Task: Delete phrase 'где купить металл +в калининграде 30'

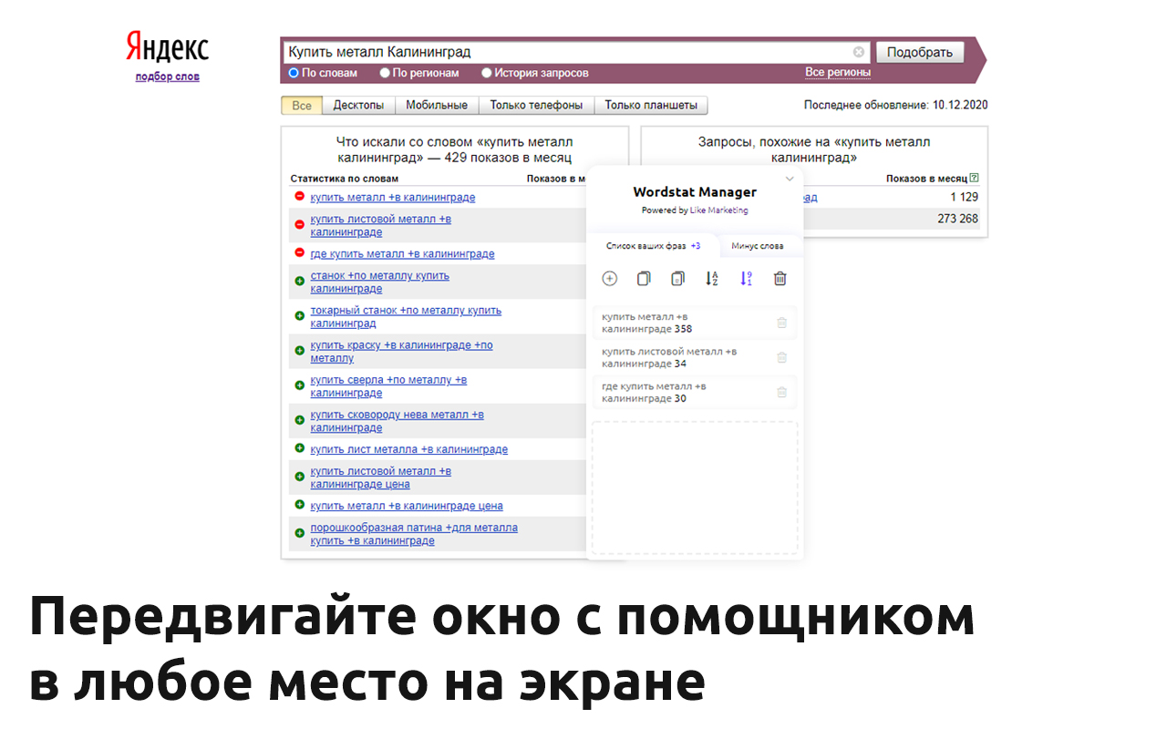Action: tap(781, 392)
